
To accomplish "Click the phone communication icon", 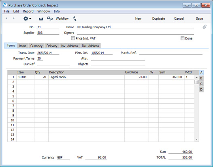I will (75, 19).
